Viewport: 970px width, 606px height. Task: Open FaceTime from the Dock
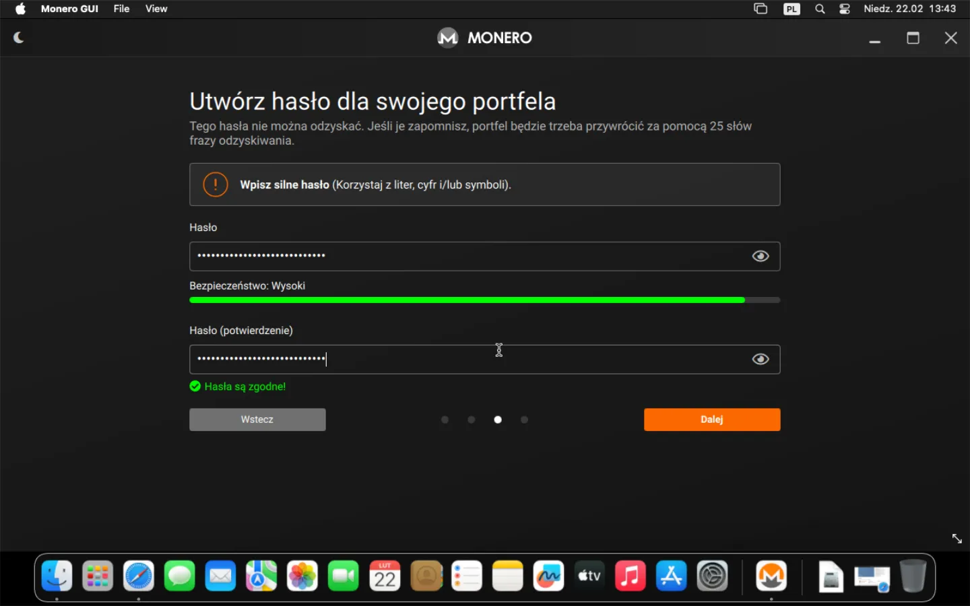click(x=344, y=576)
